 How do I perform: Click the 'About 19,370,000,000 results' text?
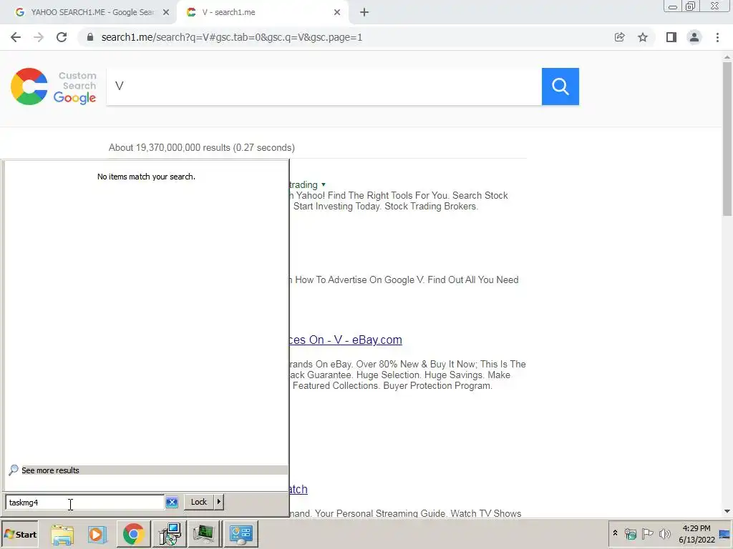(201, 147)
